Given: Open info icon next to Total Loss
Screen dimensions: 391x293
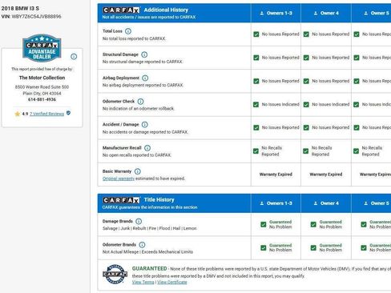Looking at the screenshot, I should [128, 31].
